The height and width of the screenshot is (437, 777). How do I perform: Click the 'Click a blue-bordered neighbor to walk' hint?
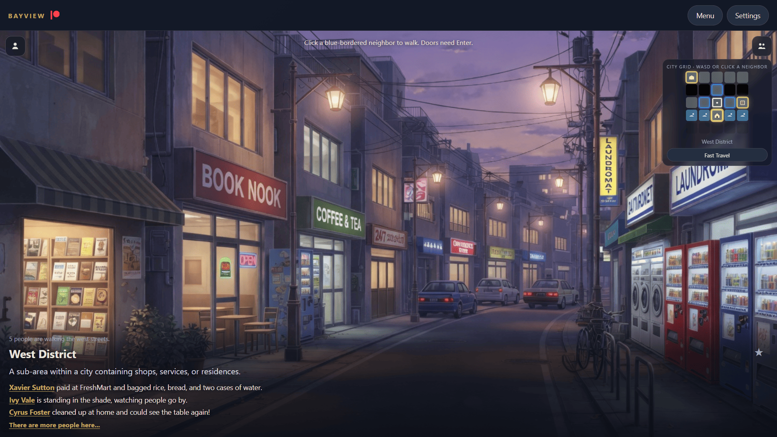tap(388, 43)
